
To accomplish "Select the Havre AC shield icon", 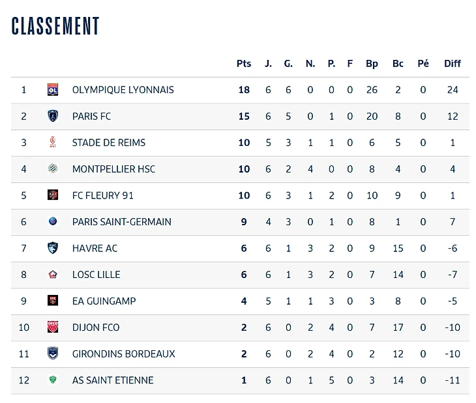I will 53,248.
